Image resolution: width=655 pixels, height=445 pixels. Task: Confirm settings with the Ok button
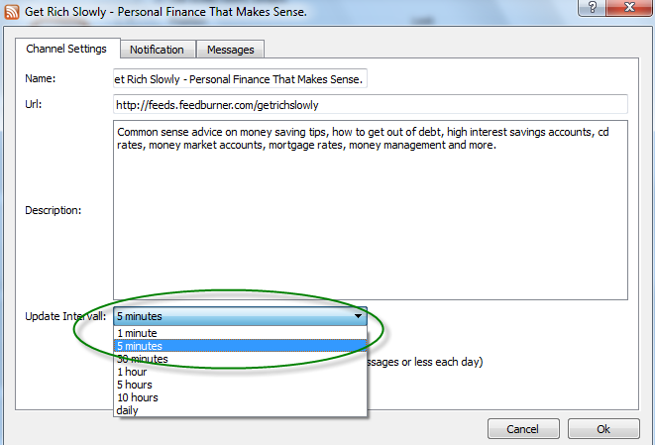click(x=602, y=429)
